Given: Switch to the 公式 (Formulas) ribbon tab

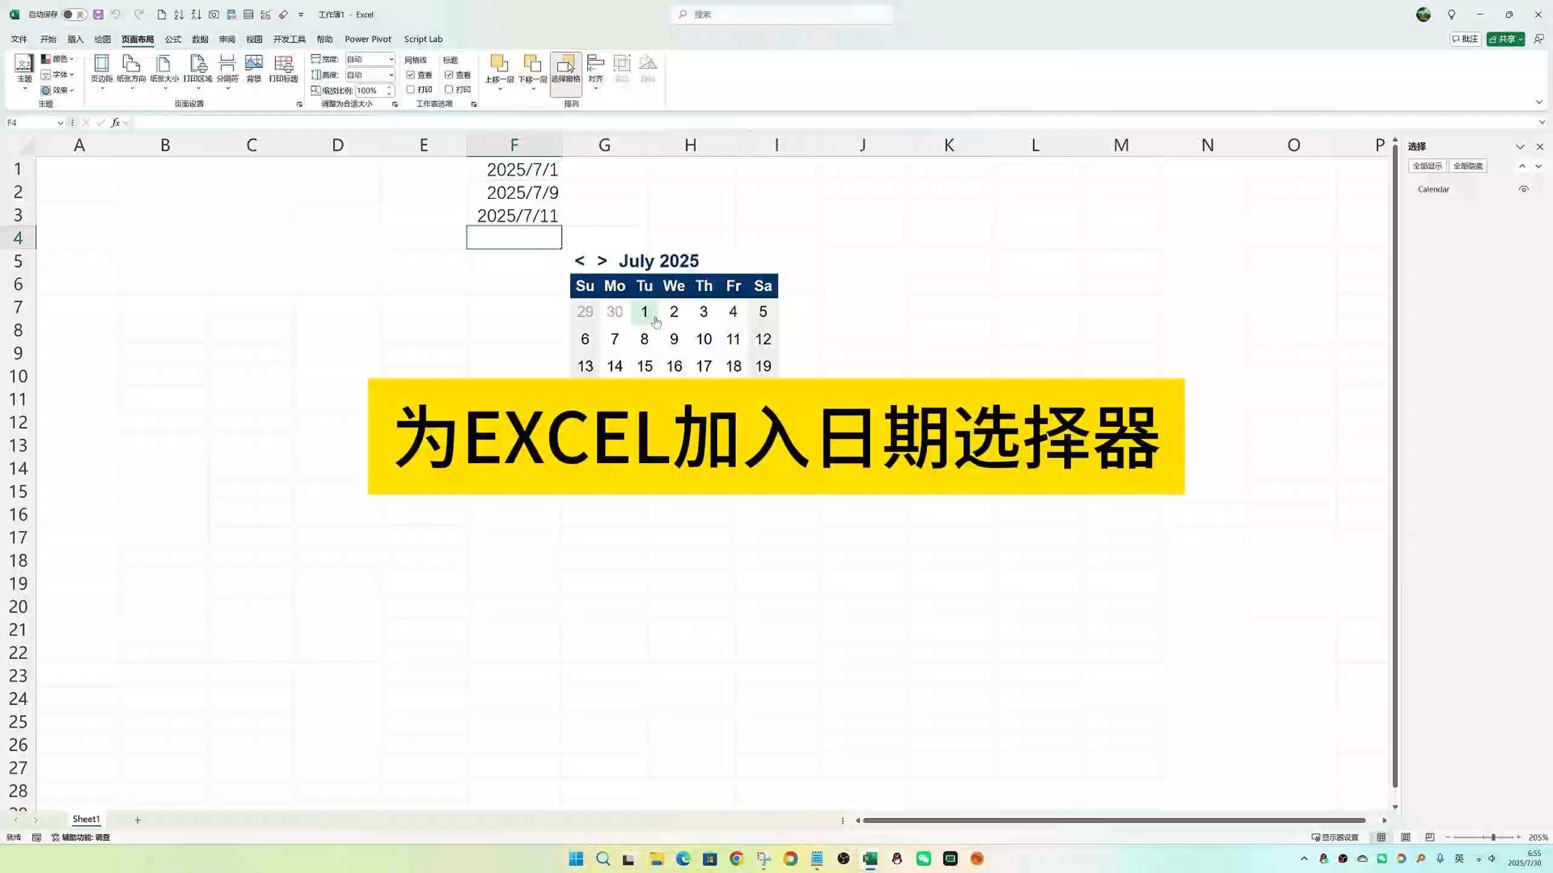Looking at the screenshot, I should coord(172,39).
